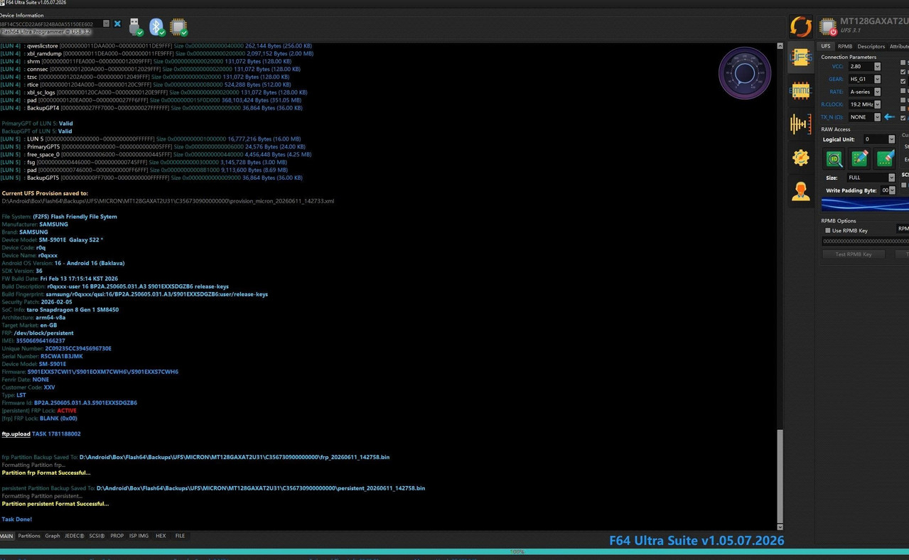This screenshot has width=909, height=560.
Task: Click the red ACTIVE FRP lock status
Action: pos(67,411)
